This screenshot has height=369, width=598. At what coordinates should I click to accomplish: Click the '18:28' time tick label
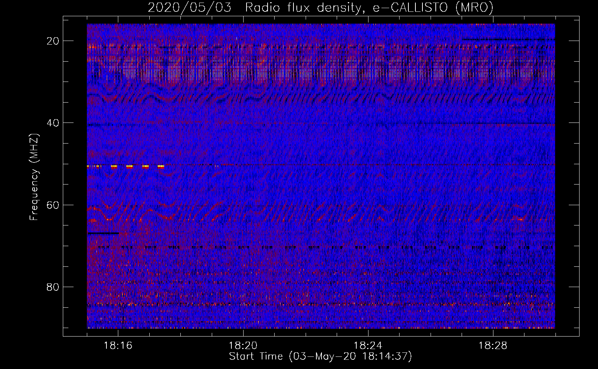point(493,346)
